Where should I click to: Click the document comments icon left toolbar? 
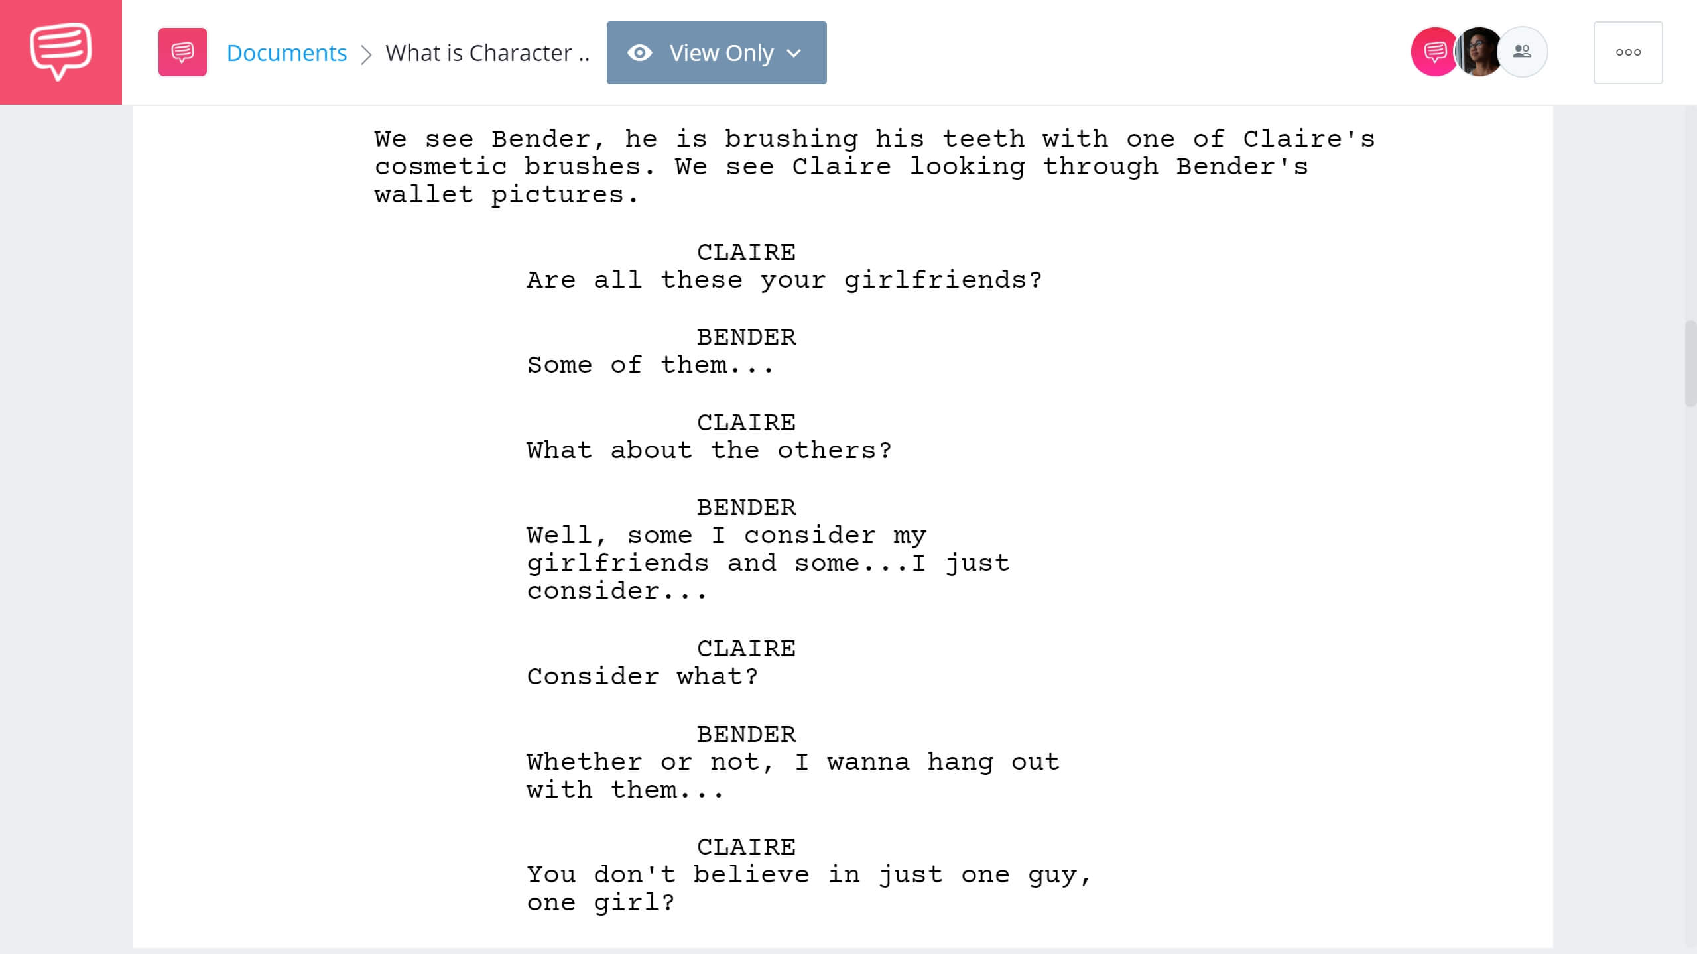coord(182,52)
